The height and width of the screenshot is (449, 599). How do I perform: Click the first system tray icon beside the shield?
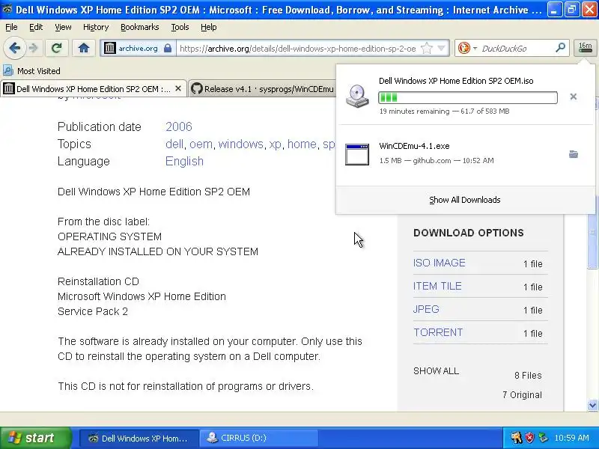coord(516,438)
